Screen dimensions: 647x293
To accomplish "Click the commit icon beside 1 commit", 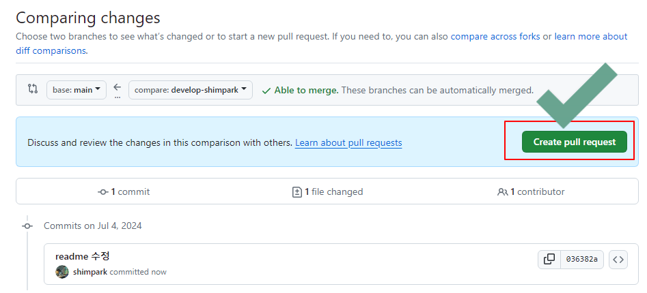I will 103,191.
